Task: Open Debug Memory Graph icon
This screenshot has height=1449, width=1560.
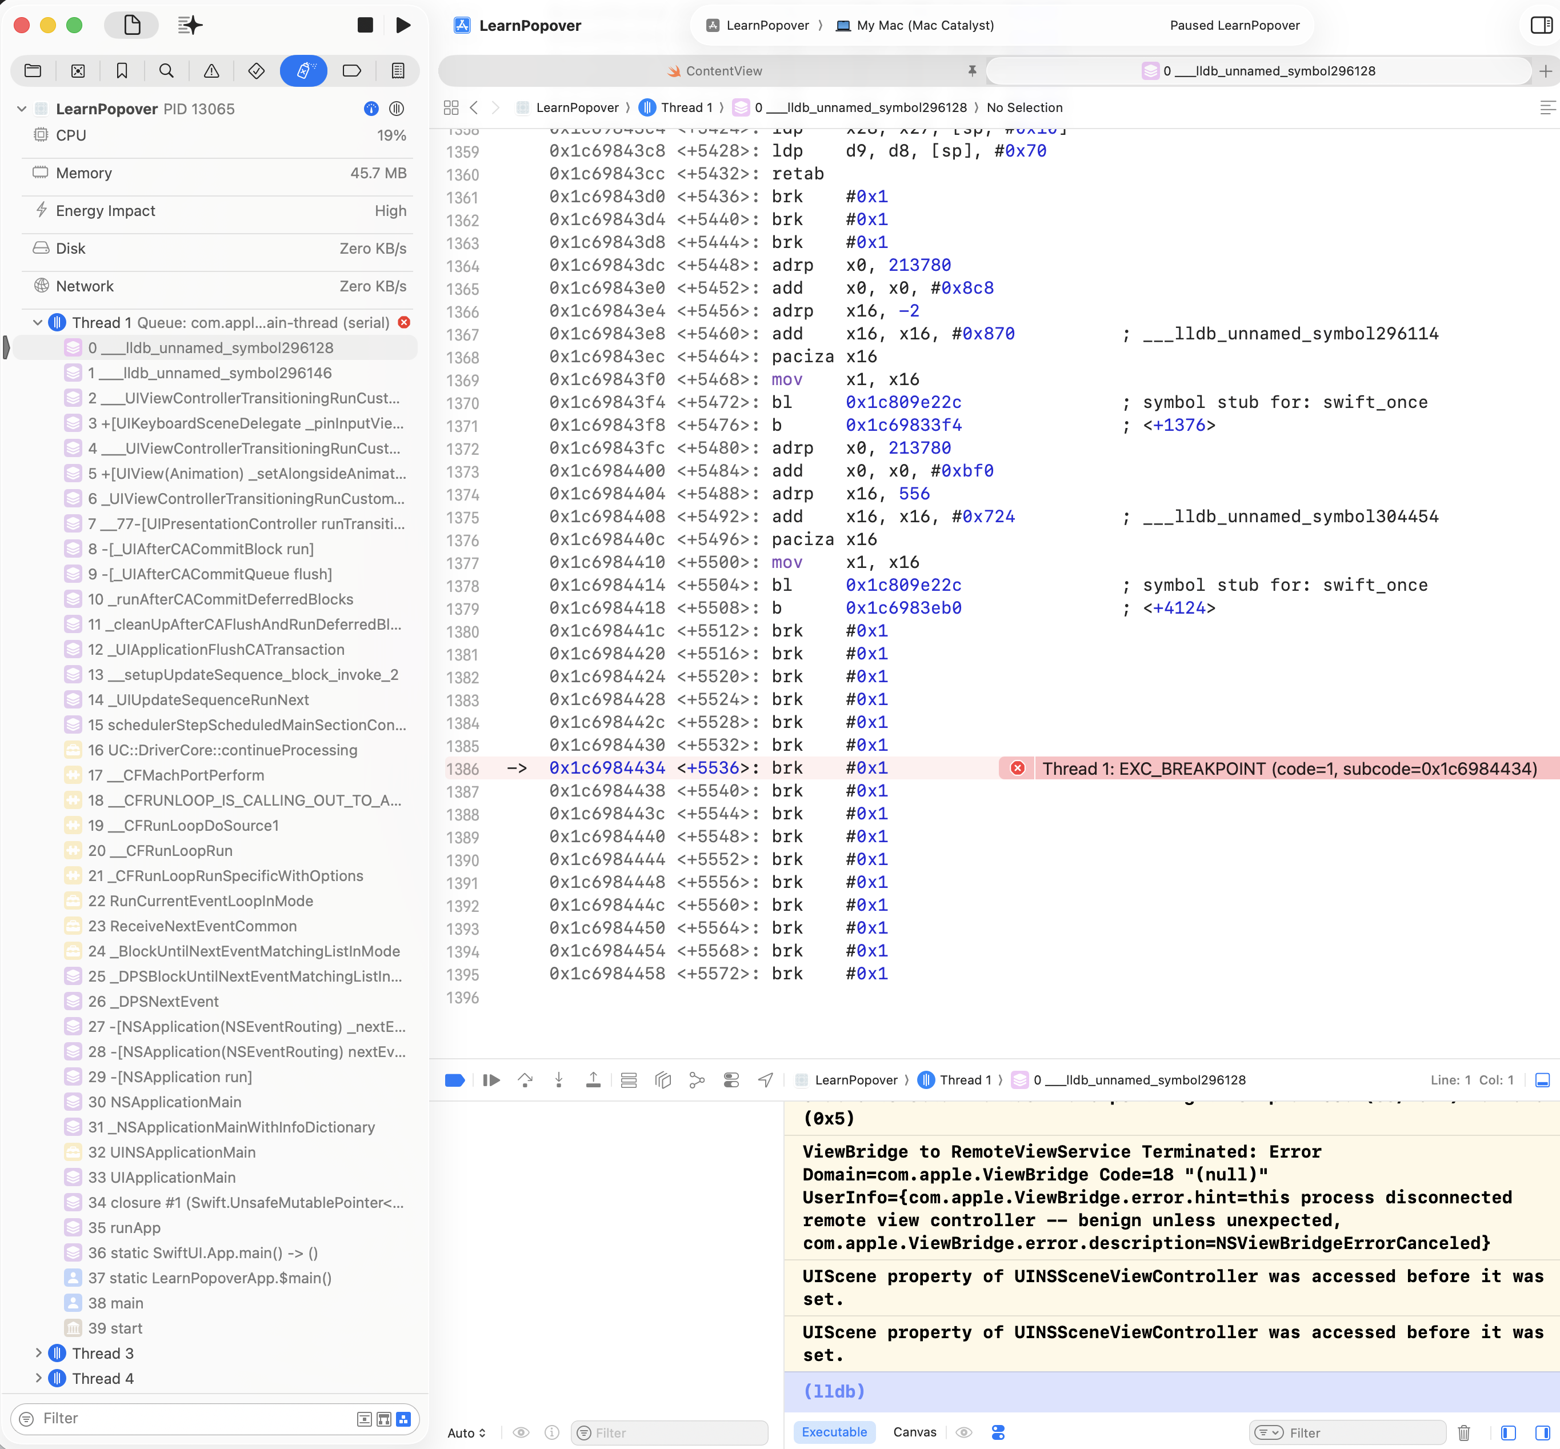Action: [x=697, y=1080]
